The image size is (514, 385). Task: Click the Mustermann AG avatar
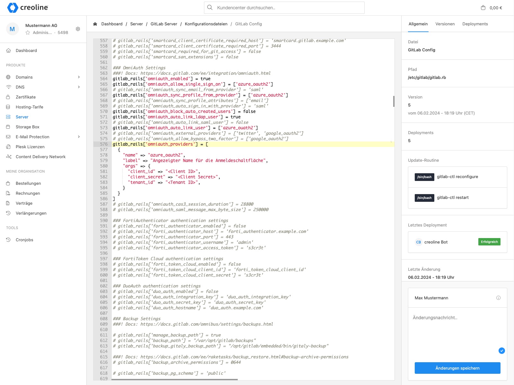(x=12, y=29)
